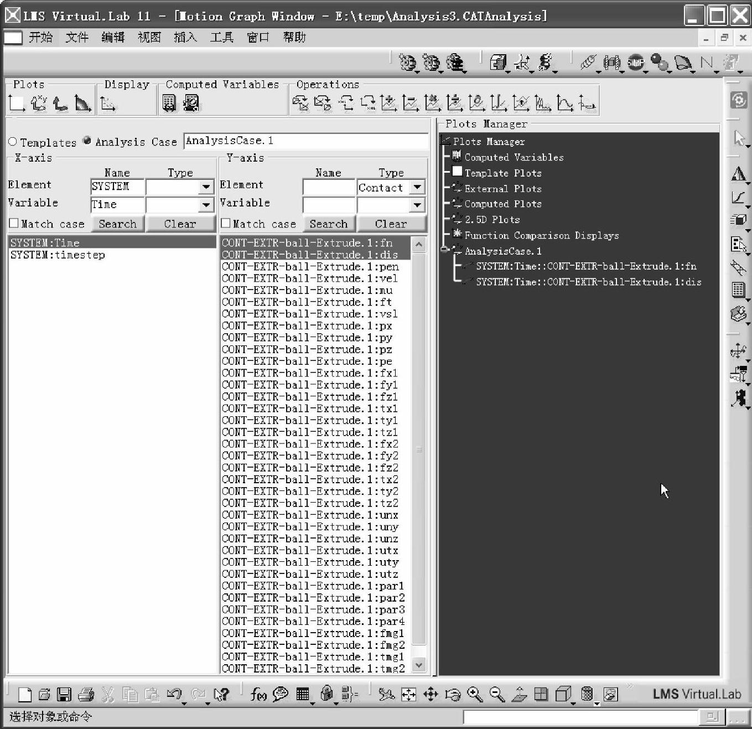This screenshot has width=752, height=729.
Task: Click the Y-axis list scrollbar down arrow
Action: coord(419,665)
